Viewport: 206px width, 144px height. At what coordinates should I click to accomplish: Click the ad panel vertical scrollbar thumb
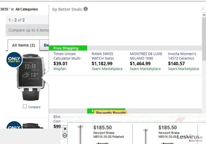coord(204,39)
